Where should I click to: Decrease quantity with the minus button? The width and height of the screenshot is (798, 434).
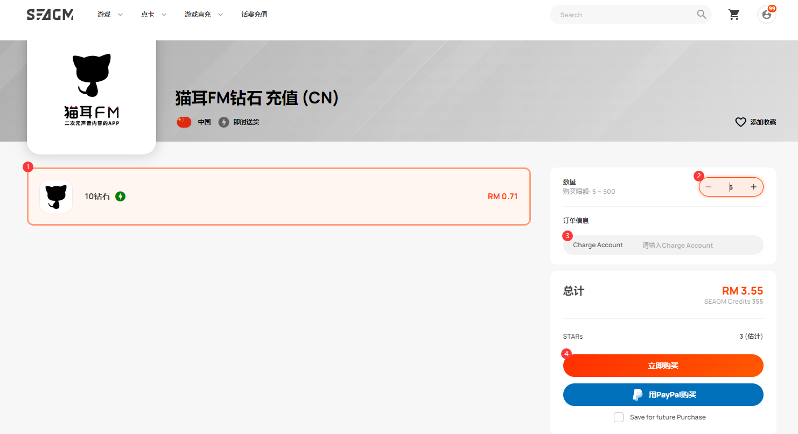(x=709, y=187)
